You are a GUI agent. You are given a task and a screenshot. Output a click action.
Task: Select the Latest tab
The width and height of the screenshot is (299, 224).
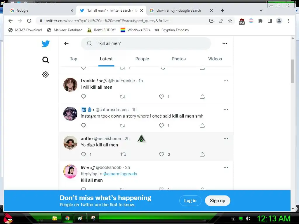(106, 59)
